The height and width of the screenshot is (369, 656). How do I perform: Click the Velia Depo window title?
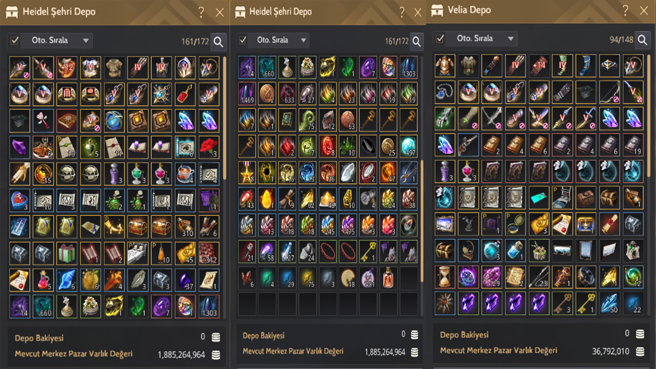469,10
